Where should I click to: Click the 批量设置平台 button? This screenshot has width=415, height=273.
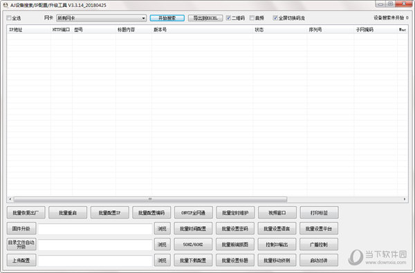pos(319,228)
